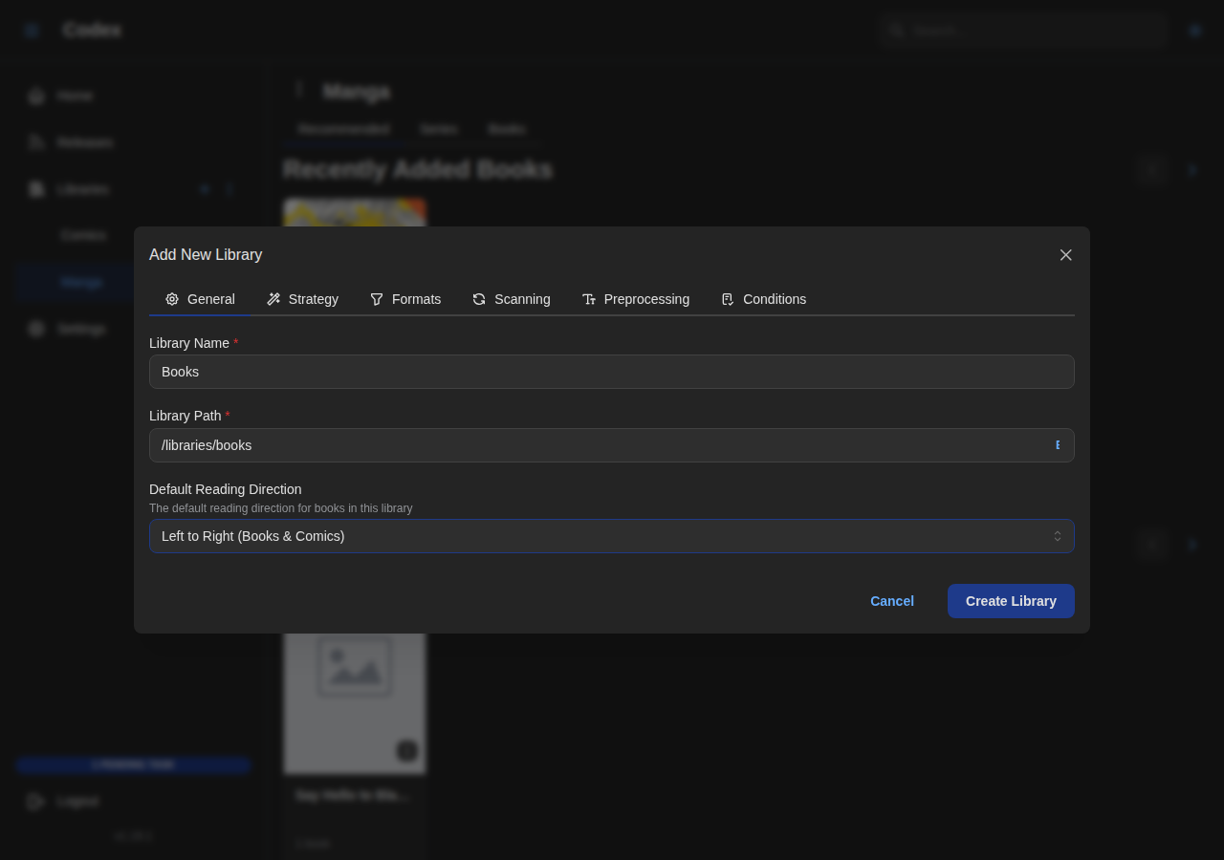Viewport: 1224px width, 860px height.
Task: Switch to the General tab
Action: [x=200, y=299]
